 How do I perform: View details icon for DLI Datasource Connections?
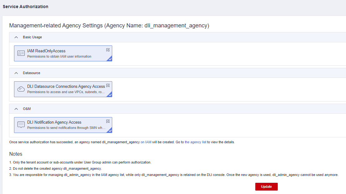point(108,86)
